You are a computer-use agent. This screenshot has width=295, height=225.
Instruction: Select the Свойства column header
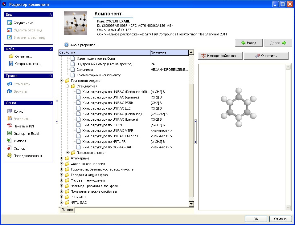pos(104,52)
